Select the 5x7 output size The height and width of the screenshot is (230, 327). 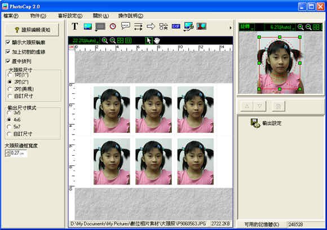[x=9, y=127]
